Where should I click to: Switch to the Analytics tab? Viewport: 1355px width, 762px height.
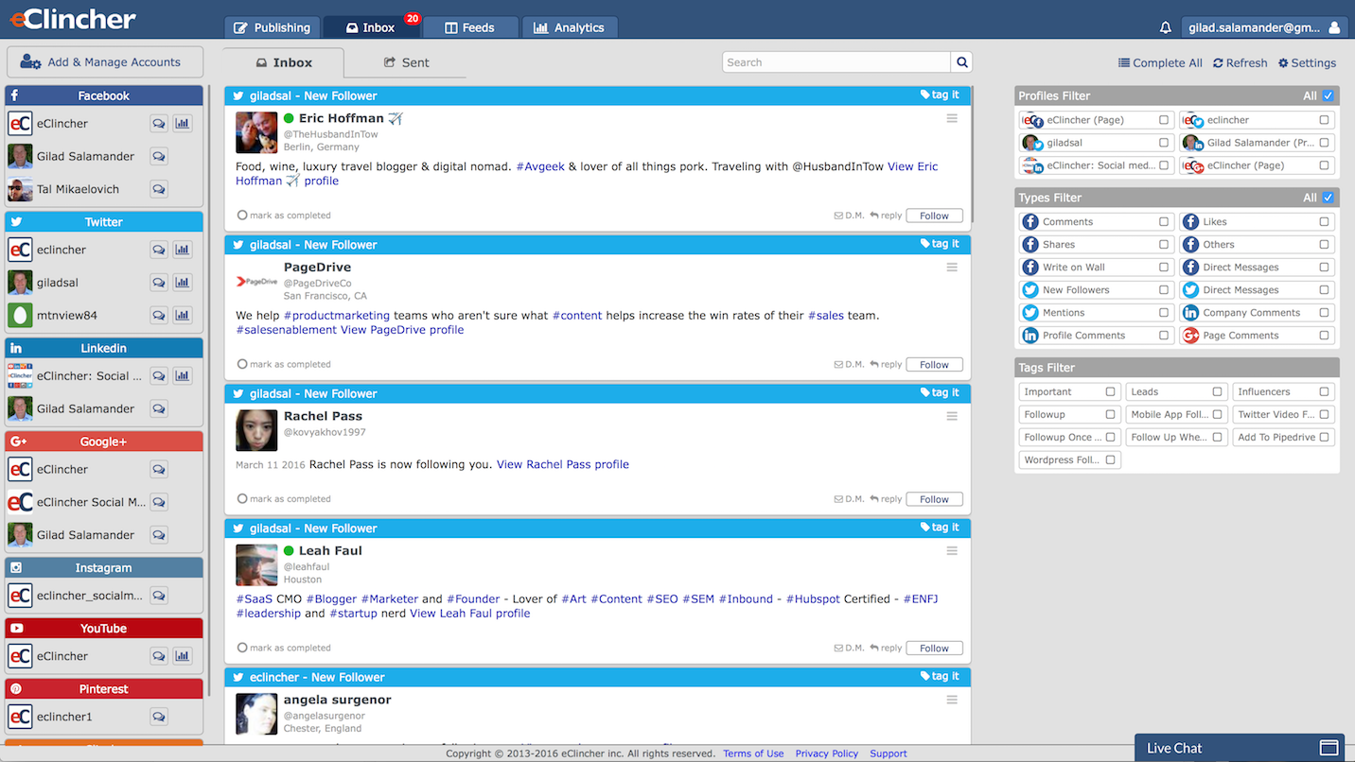(x=569, y=27)
